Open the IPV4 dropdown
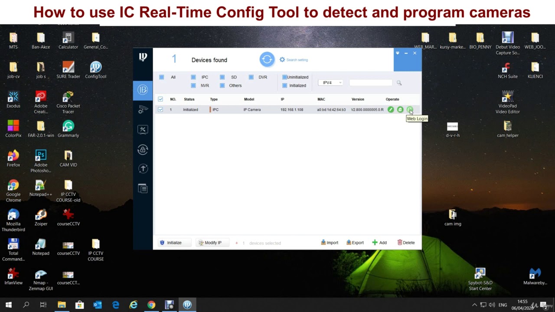 coord(330,83)
